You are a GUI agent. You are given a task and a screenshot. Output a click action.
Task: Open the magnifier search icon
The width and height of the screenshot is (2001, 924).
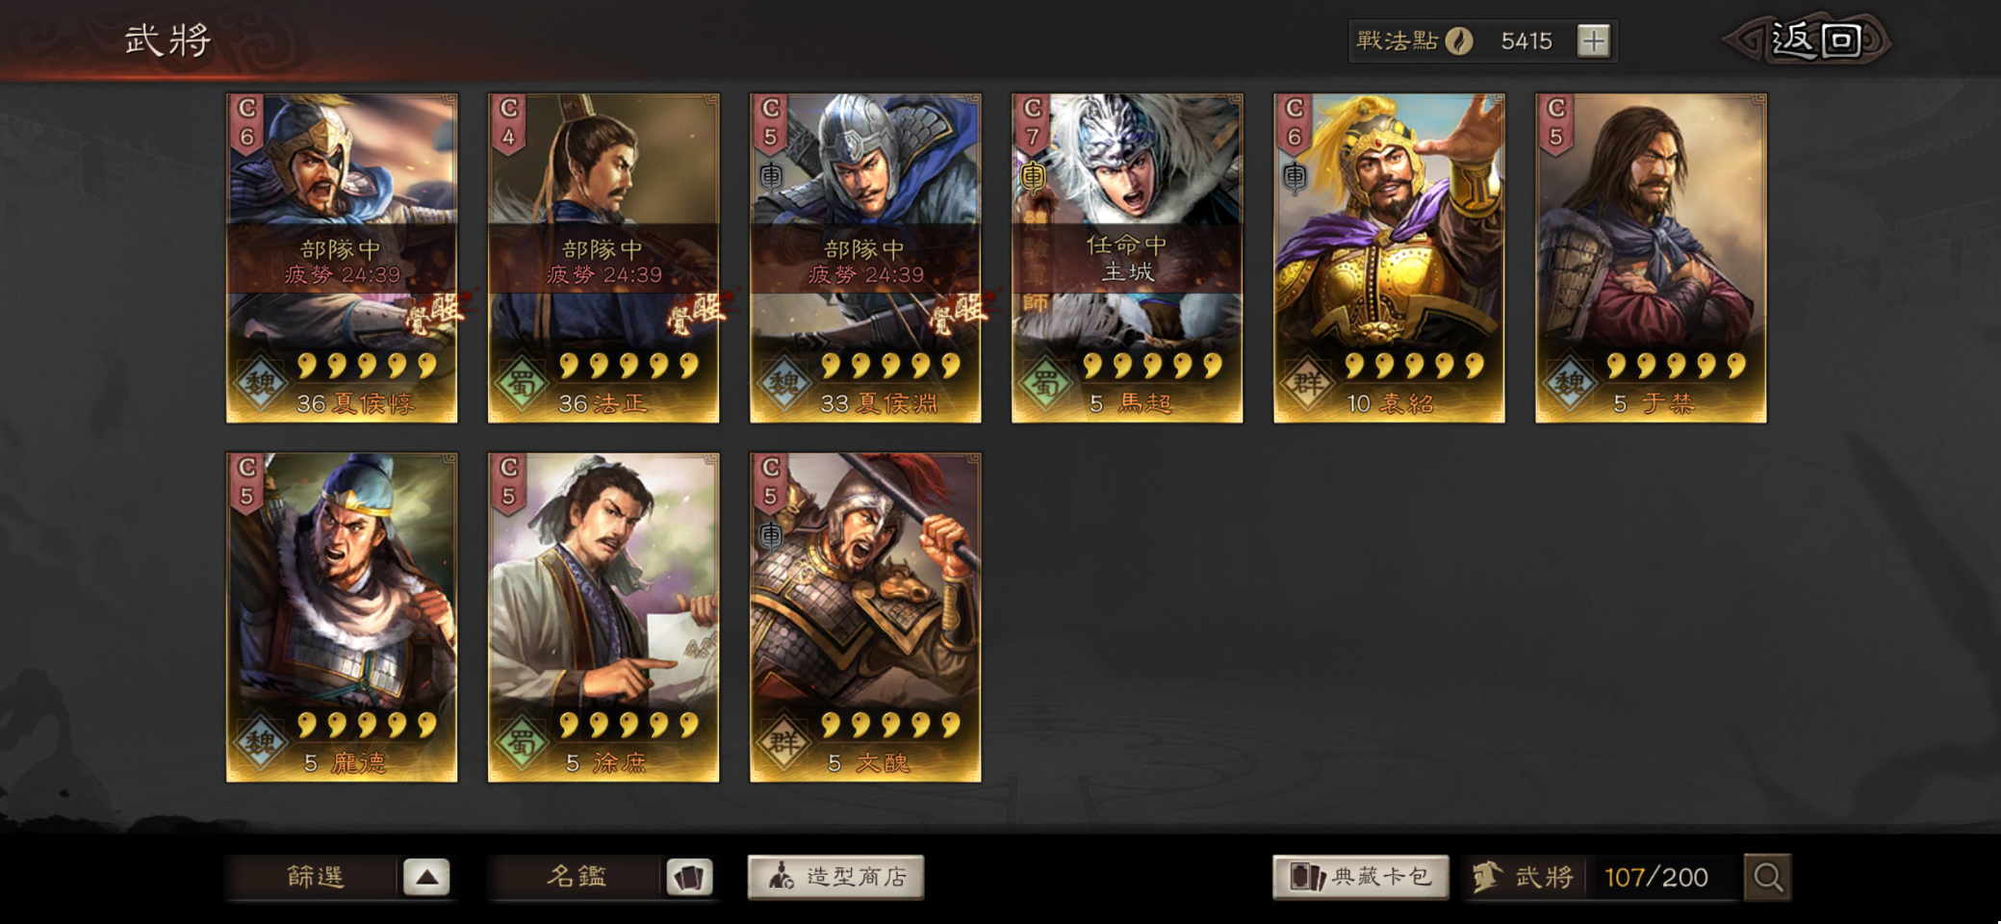point(1768,877)
